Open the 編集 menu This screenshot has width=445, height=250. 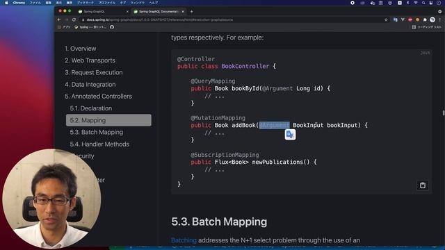pyautogui.click(x=49, y=3)
